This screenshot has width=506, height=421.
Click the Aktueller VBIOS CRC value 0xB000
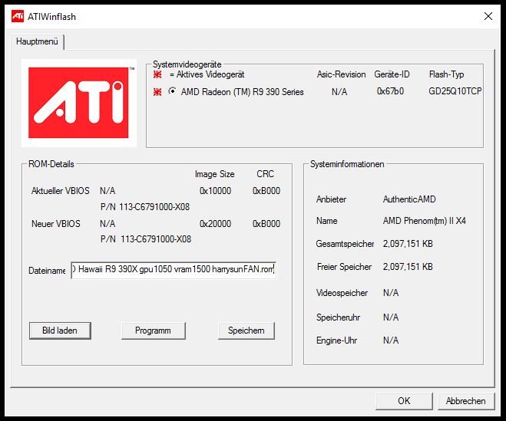tap(266, 191)
